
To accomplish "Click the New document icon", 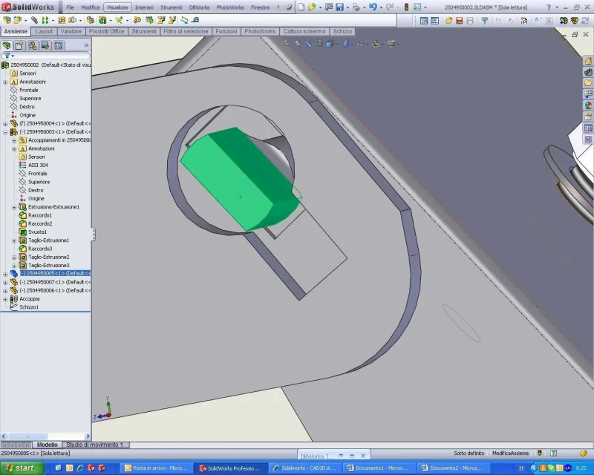I will tap(301, 7).
